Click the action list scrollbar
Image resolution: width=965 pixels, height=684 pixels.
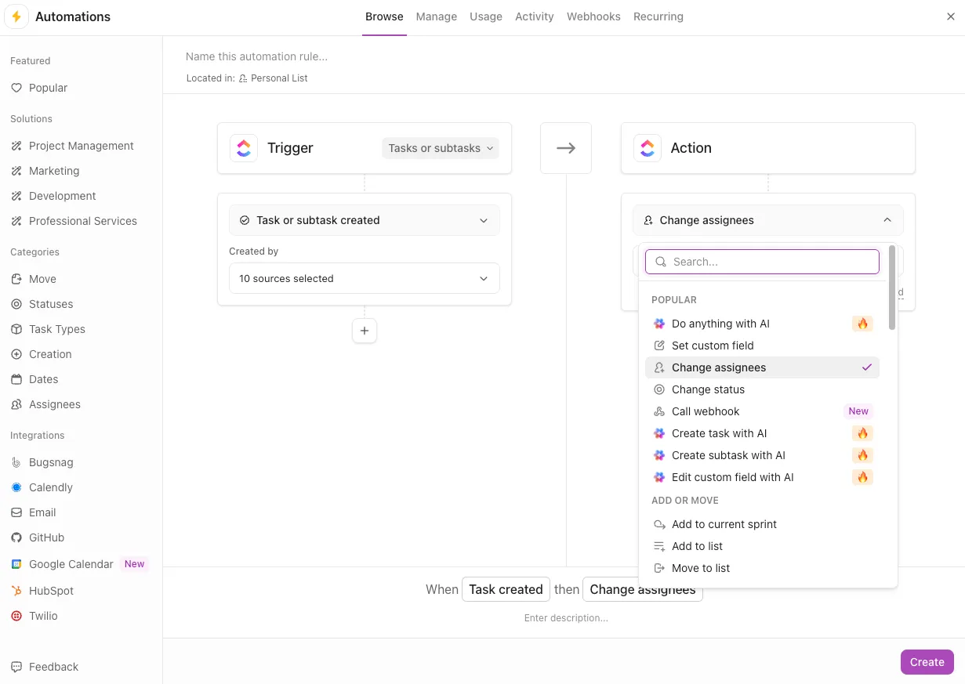coord(892,288)
